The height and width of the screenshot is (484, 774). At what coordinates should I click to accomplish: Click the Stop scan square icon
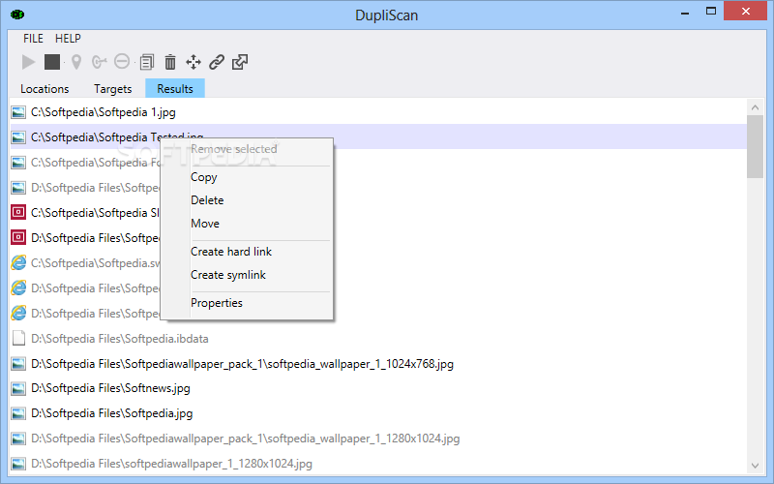(52, 62)
